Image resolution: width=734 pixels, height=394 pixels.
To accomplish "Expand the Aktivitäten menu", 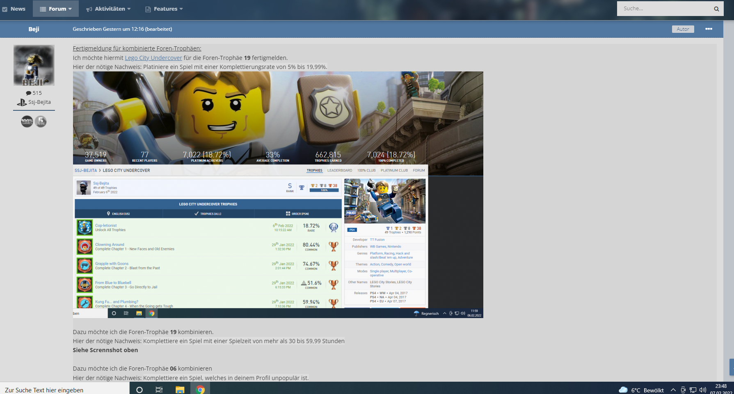I will point(108,9).
